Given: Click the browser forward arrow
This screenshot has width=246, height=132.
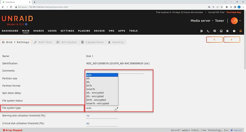Looking at the screenshot, I should click(7, 7).
